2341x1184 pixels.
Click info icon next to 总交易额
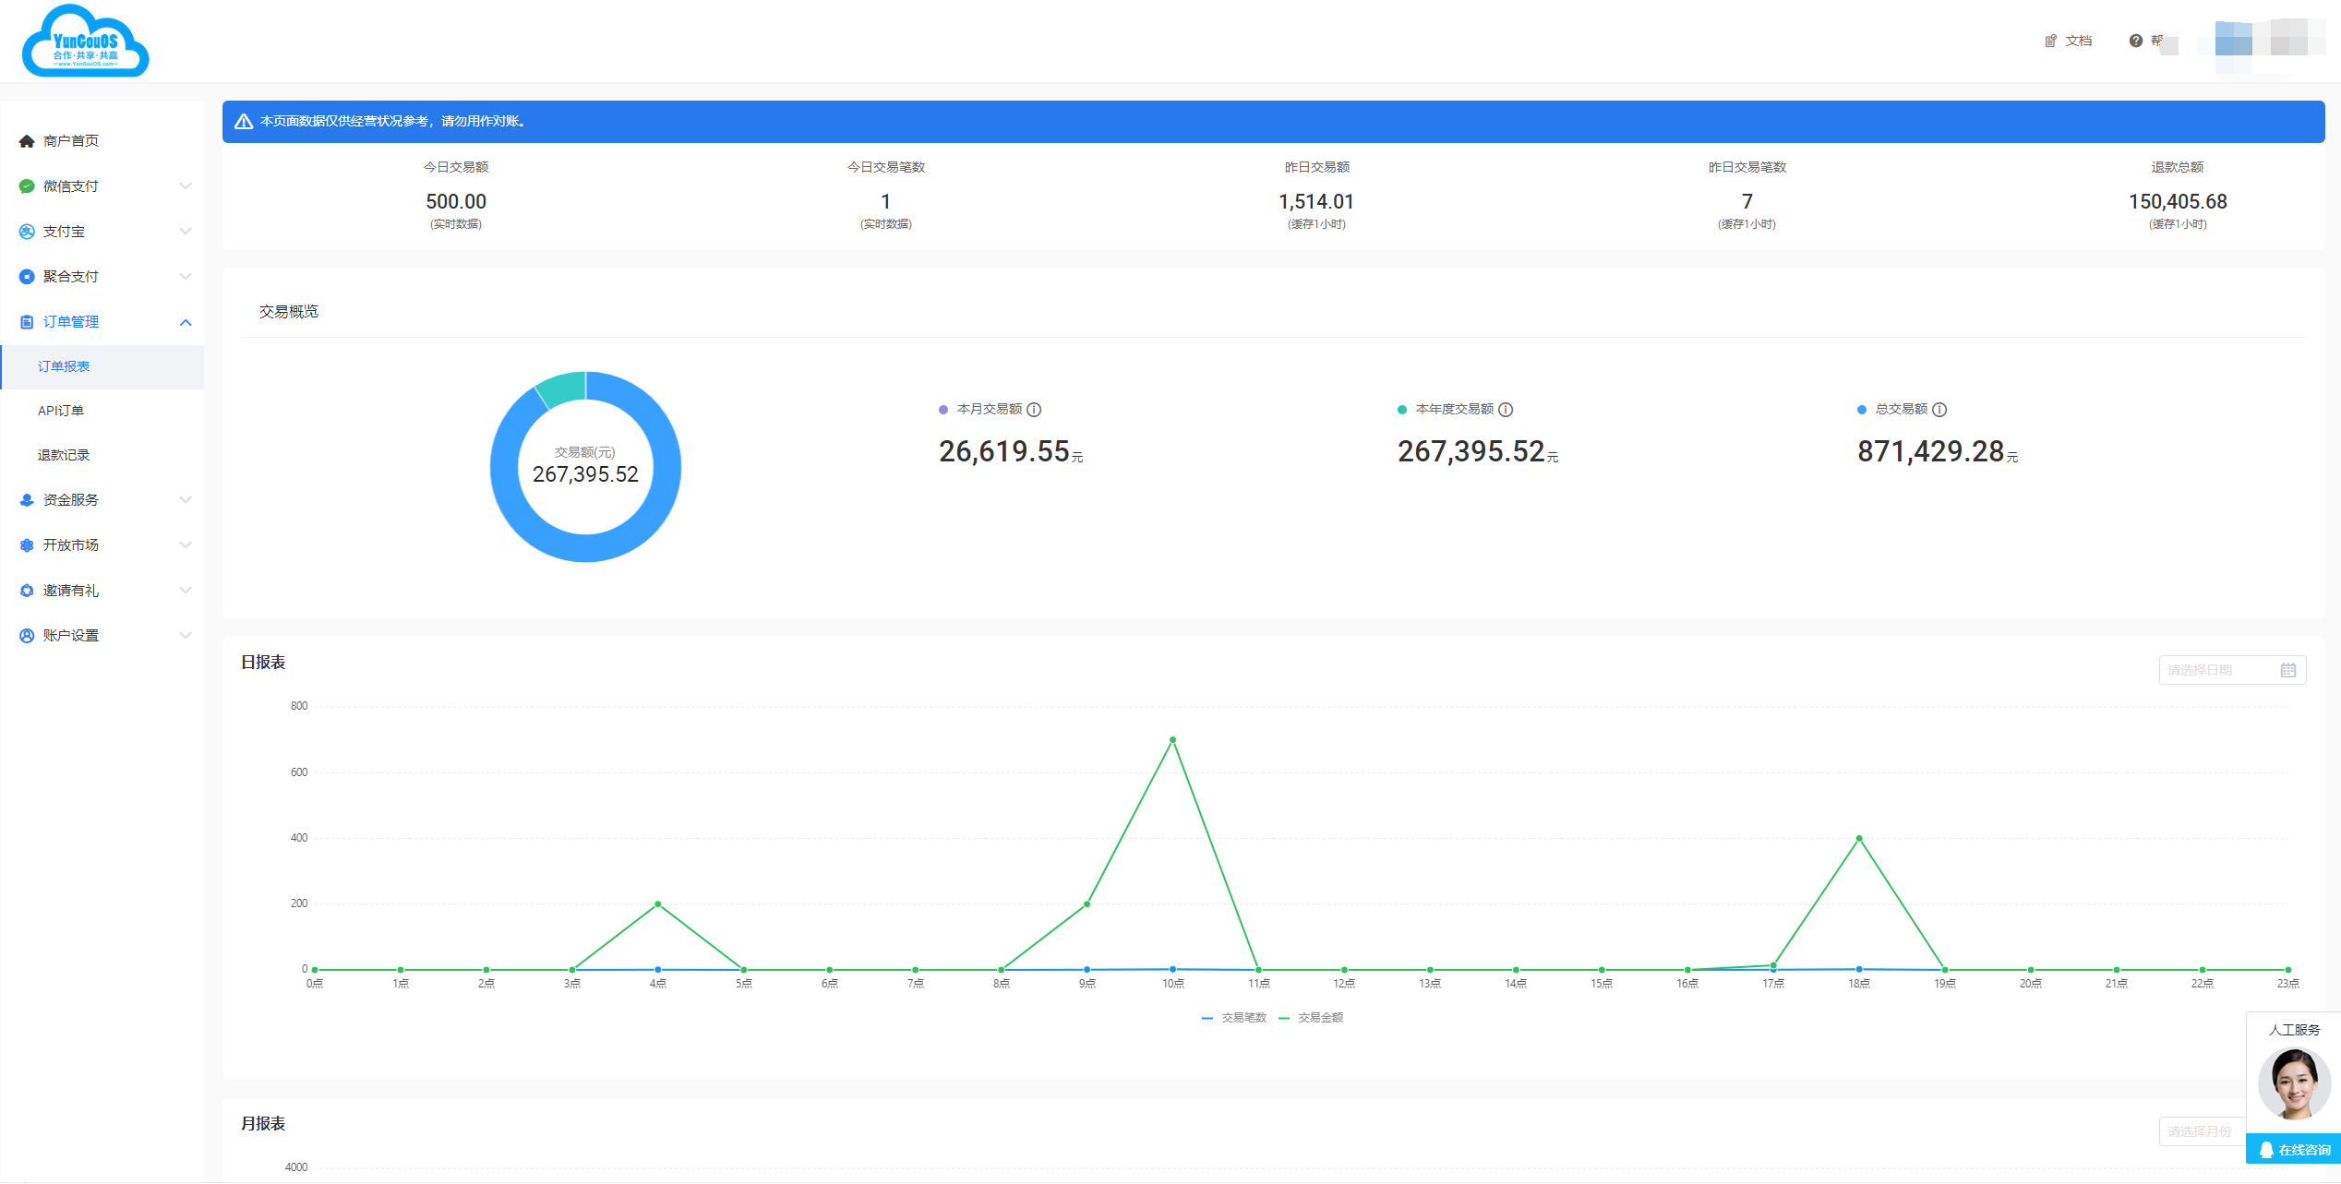pos(1940,410)
